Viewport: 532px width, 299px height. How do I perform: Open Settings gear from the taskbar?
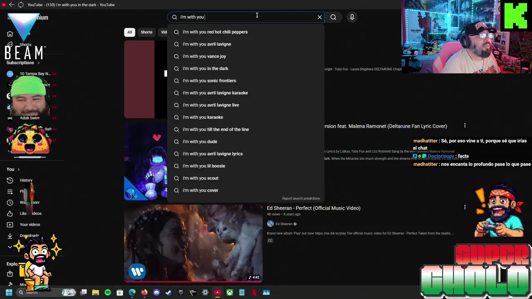pyautogui.click(x=205, y=292)
